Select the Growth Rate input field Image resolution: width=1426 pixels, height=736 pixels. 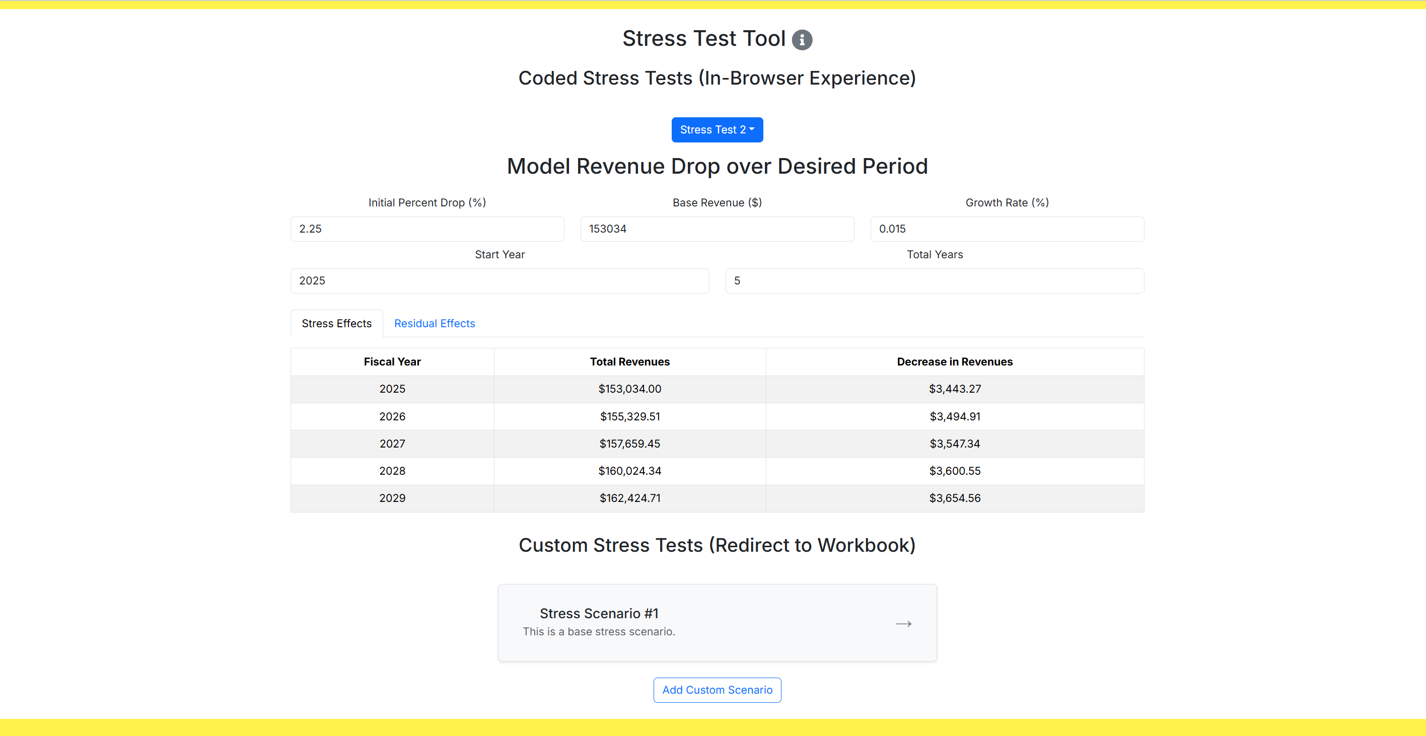tap(1007, 229)
